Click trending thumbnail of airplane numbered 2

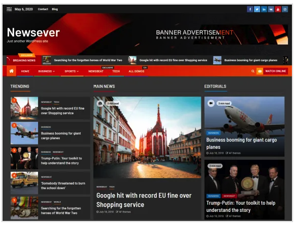point(24,133)
